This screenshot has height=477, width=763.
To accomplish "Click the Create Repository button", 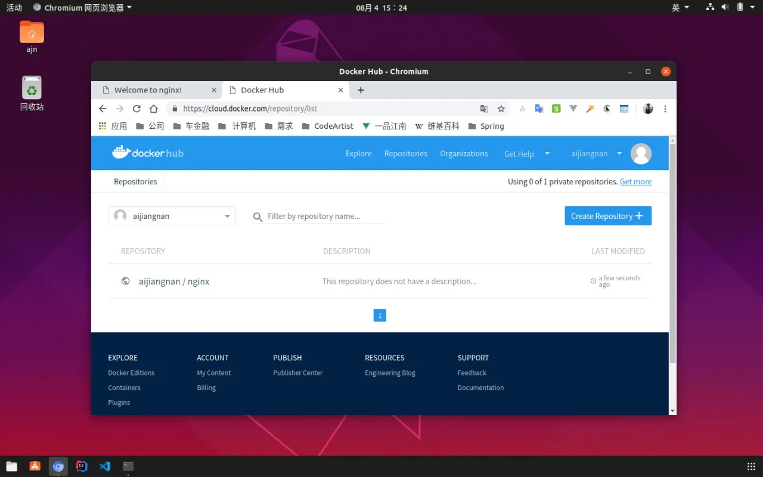I will (608, 216).
